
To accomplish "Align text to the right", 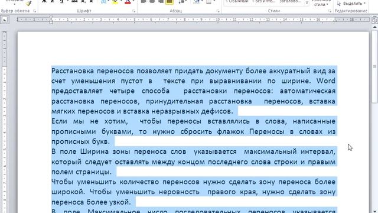I will tap(161, 2).
